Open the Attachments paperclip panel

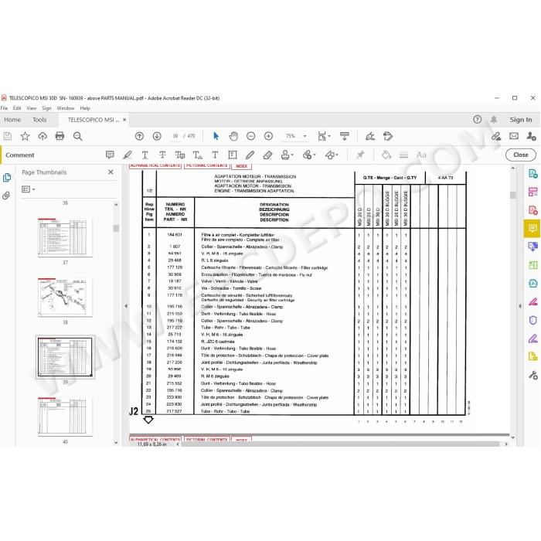6,196
